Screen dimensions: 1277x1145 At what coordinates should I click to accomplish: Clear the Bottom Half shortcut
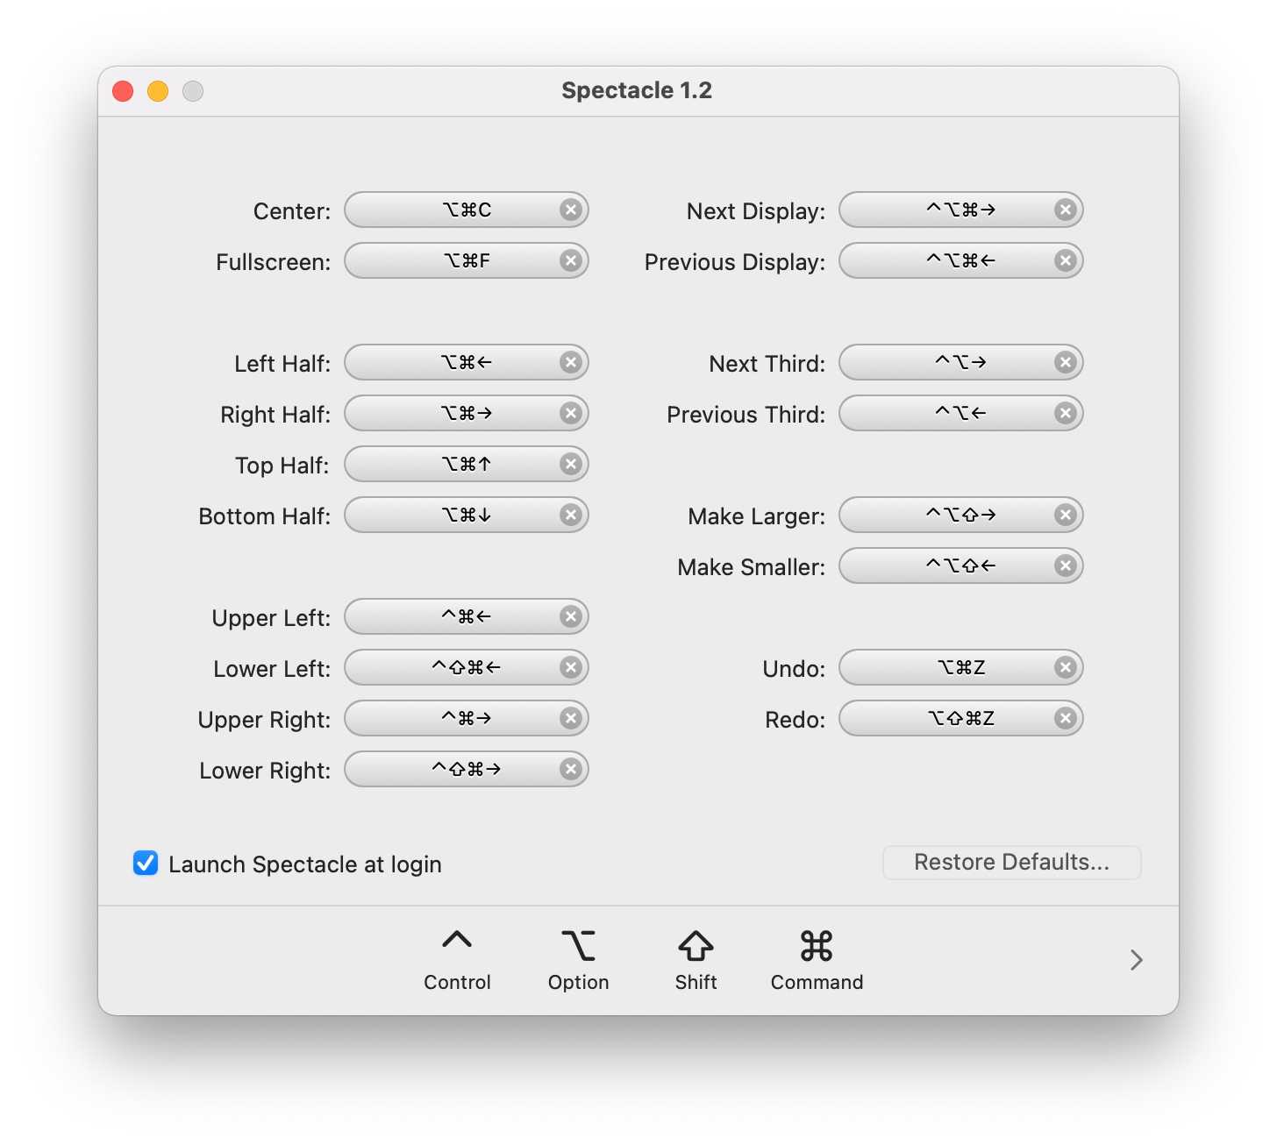pyautogui.click(x=571, y=515)
